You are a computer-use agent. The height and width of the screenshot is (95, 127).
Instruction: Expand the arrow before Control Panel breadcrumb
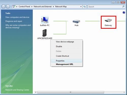coord(17,7)
